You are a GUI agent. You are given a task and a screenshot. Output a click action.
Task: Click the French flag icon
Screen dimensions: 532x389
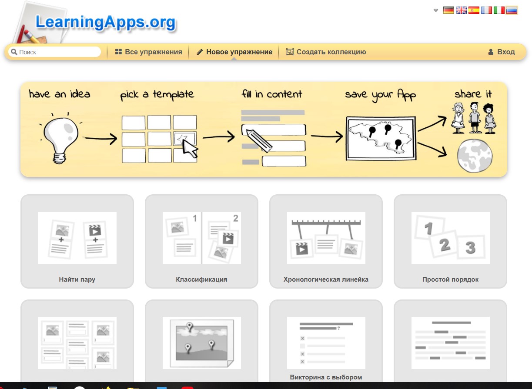tap(486, 10)
